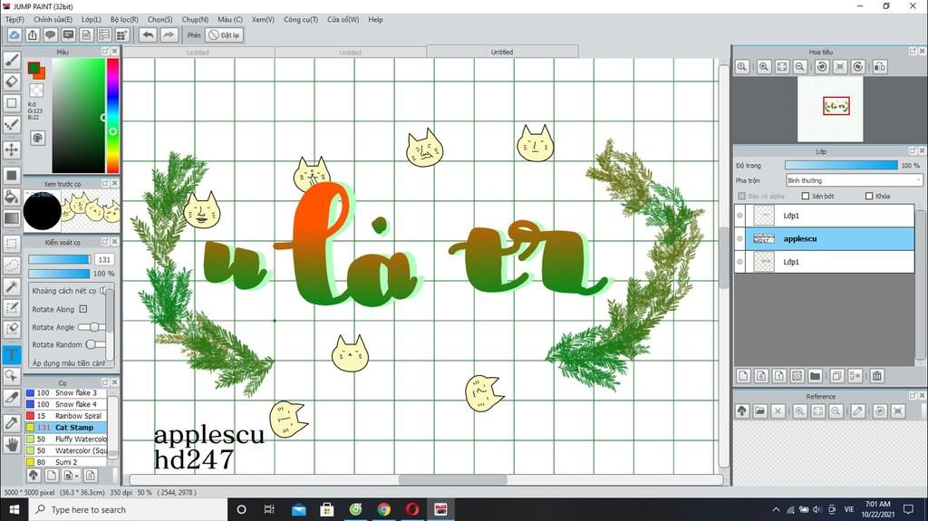
Task: Select the Cat Stamp brush
Action: (x=65, y=427)
